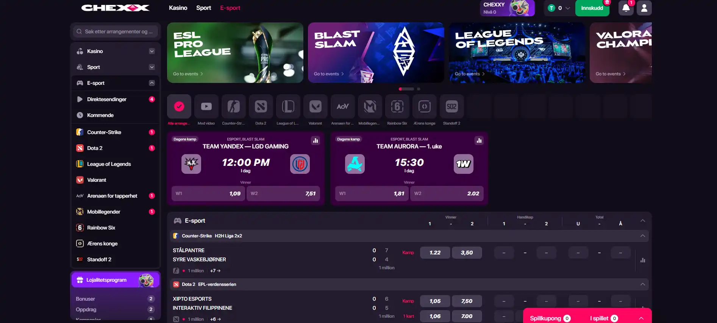Open Kasino in the top navigation
Screen dimensions: 717x323
(178, 8)
